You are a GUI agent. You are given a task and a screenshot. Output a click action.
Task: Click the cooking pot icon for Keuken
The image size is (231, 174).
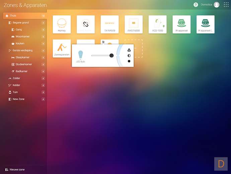pyautogui.click(x=13, y=44)
